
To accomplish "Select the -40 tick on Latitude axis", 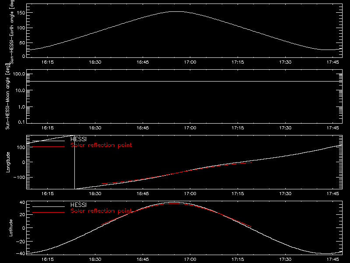I will point(21,254).
